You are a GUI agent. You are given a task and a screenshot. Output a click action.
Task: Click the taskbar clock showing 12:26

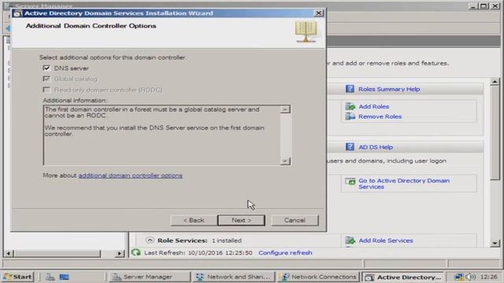pos(488,277)
